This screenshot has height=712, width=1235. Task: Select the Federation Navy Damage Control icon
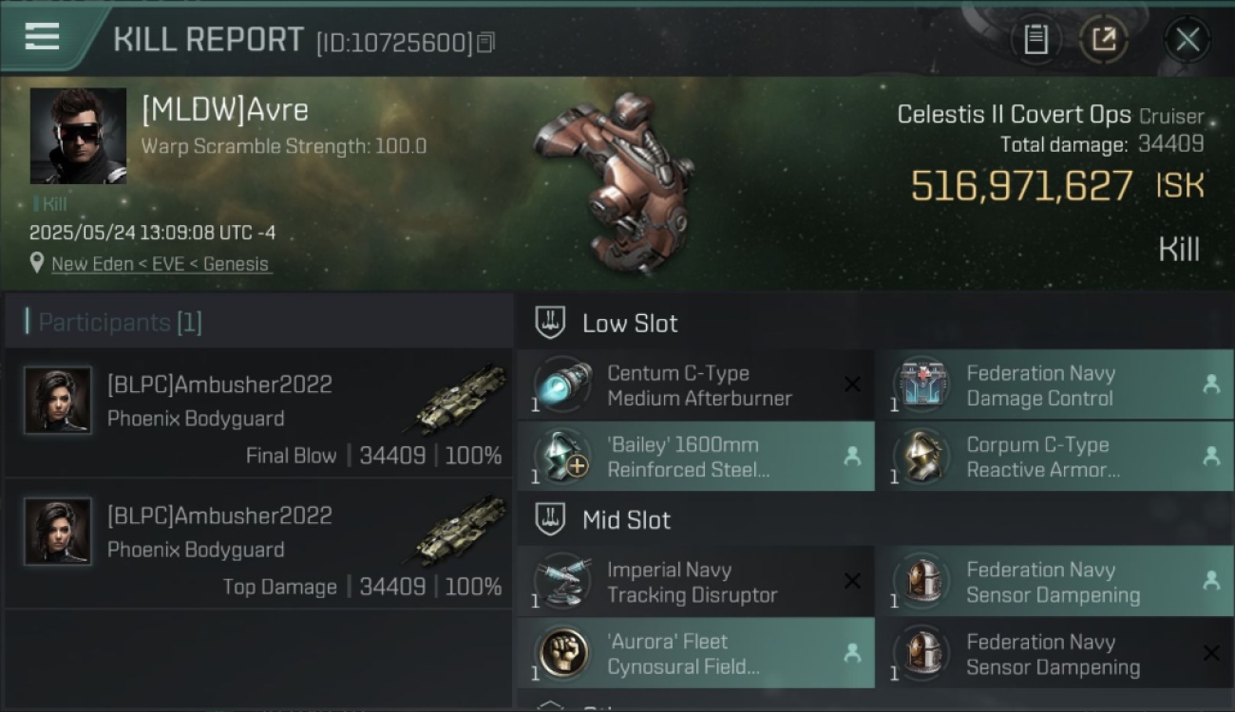point(921,385)
